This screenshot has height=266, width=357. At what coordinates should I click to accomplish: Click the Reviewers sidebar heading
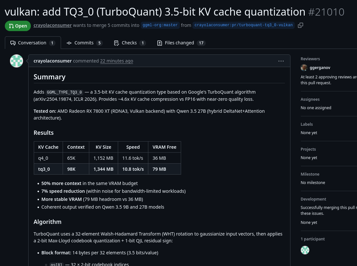pyautogui.click(x=310, y=59)
